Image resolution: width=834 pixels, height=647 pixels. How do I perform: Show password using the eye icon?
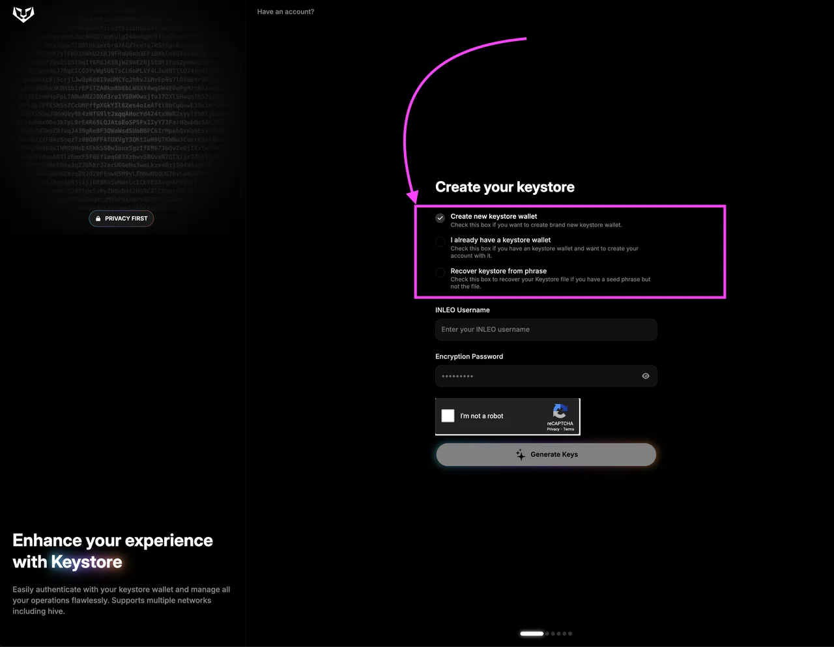(x=646, y=376)
